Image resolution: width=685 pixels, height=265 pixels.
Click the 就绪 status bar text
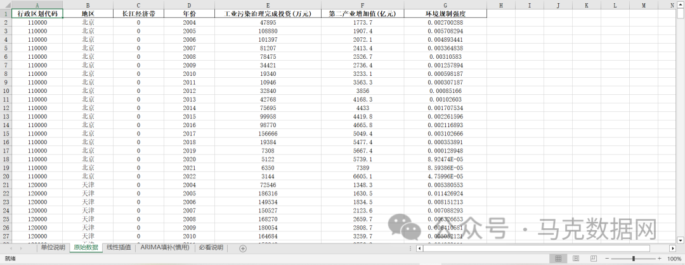10,259
